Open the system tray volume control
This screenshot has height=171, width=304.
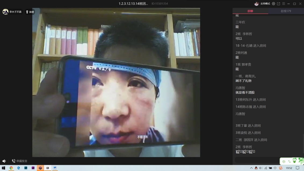coord(261,168)
